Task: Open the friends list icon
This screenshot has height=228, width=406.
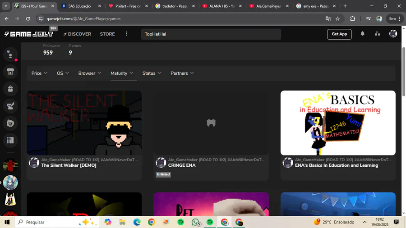Action: 378,34
